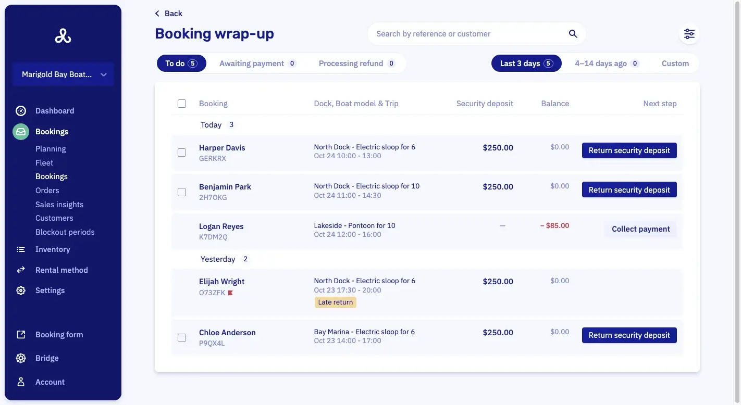Switch to the To do tab

coord(181,64)
